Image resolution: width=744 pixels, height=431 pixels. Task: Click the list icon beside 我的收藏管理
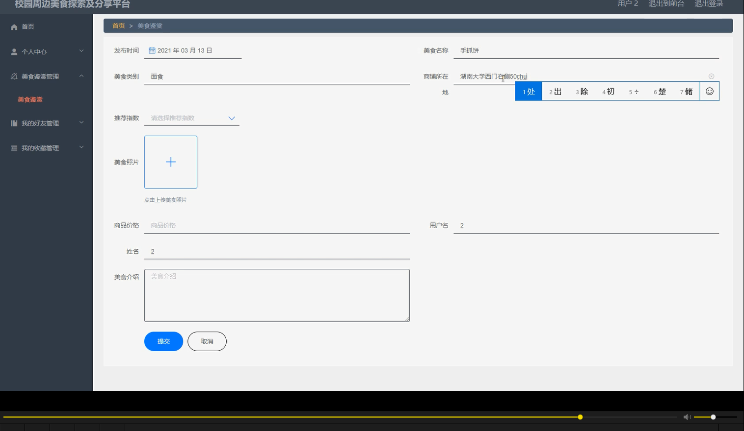[x=14, y=148]
